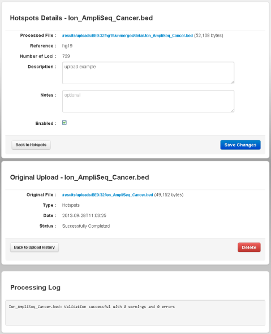Click the Processing Log validation message box
The width and height of the screenshot is (271, 334).
135,313
